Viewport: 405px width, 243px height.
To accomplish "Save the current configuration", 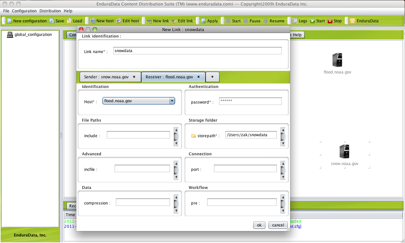I will [57, 21].
